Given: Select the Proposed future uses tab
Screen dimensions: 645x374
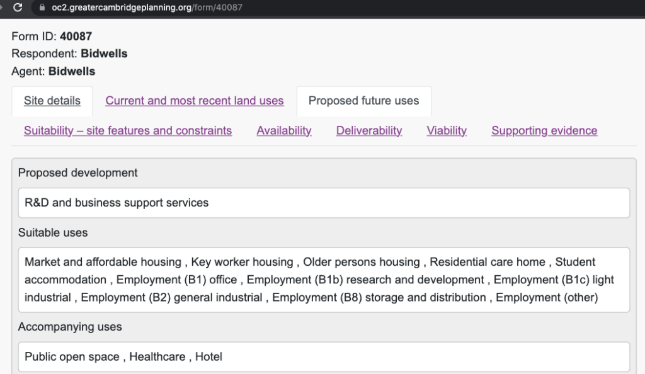Looking at the screenshot, I should pos(363,101).
